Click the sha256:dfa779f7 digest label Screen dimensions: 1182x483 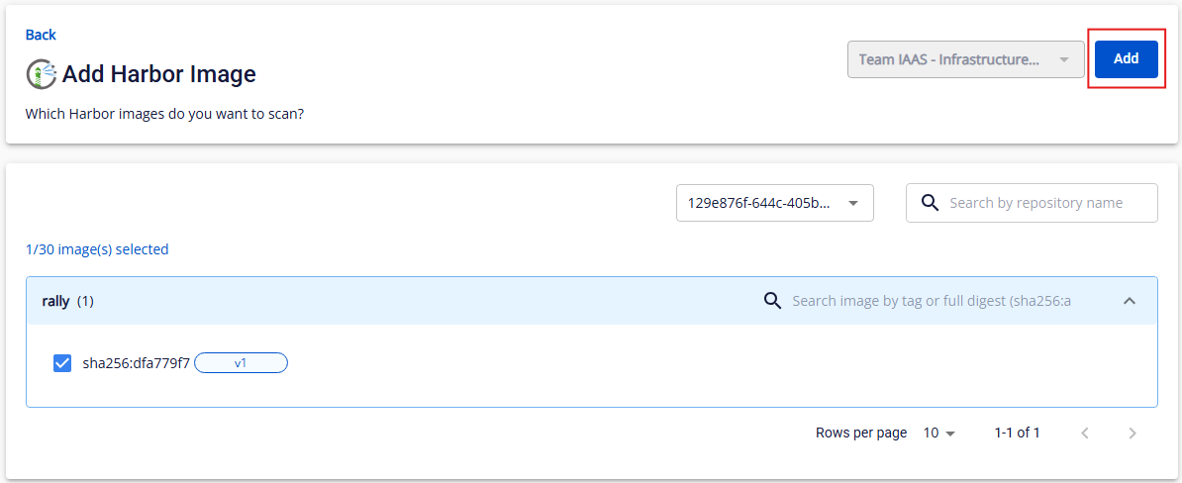(136, 363)
